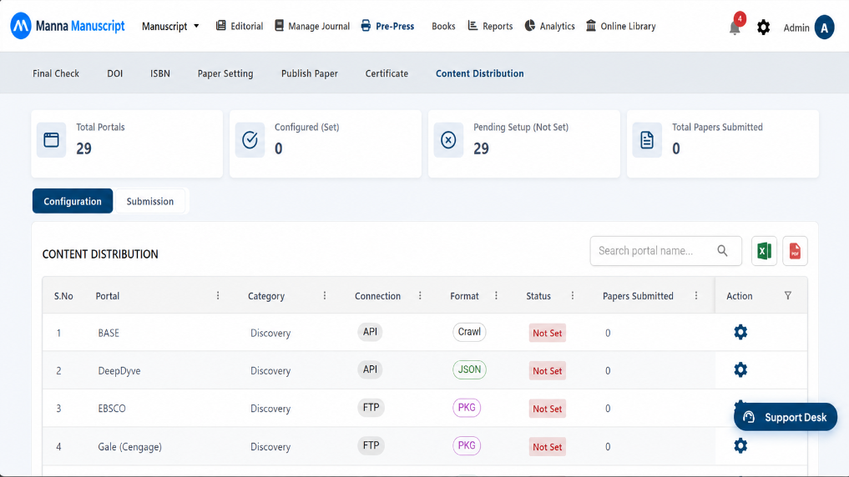This screenshot has width=849, height=477.
Task: Open the Admin avatar profile
Action: click(x=824, y=27)
